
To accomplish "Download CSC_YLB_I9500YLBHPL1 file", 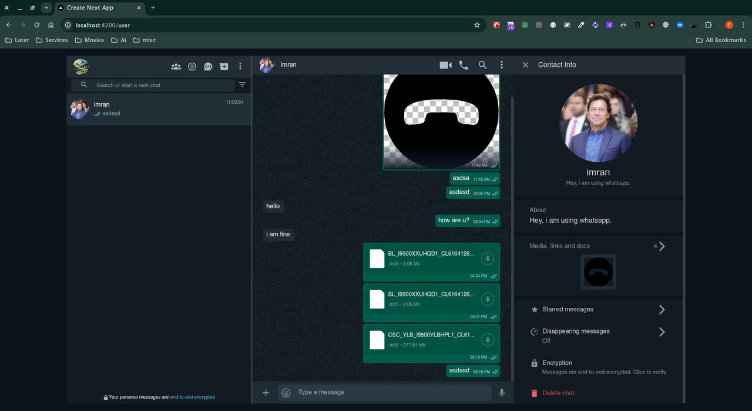I will click(x=488, y=339).
